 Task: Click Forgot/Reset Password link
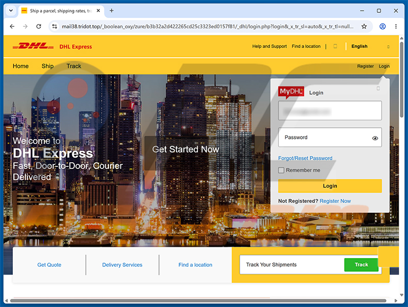click(305, 158)
